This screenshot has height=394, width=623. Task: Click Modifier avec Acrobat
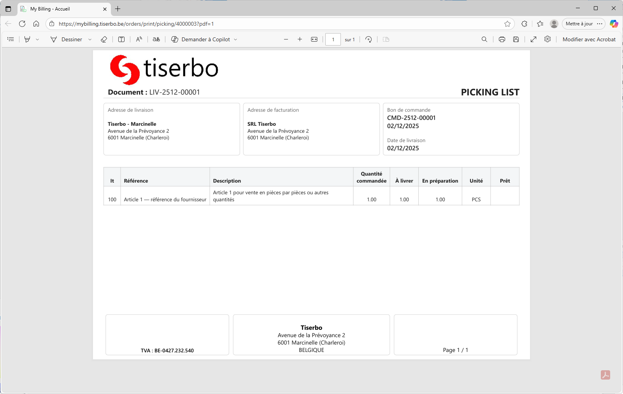(589, 39)
